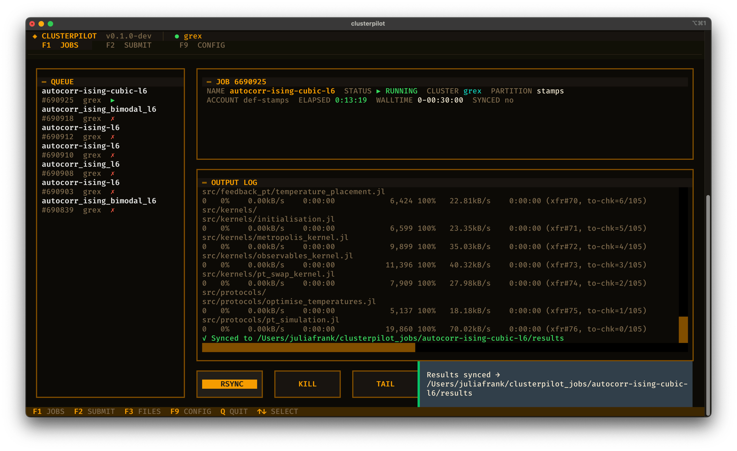
Task: Click the RUNNING status play icon in job details
Action: [378, 91]
